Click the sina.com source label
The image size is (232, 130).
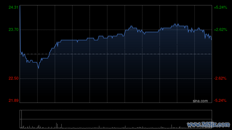tap(200, 101)
